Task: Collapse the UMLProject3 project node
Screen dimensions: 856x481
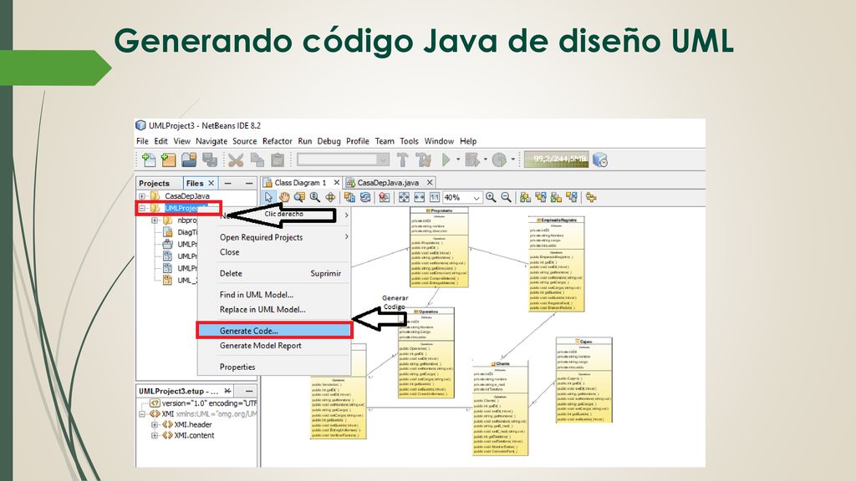Action: coord(142,208)
